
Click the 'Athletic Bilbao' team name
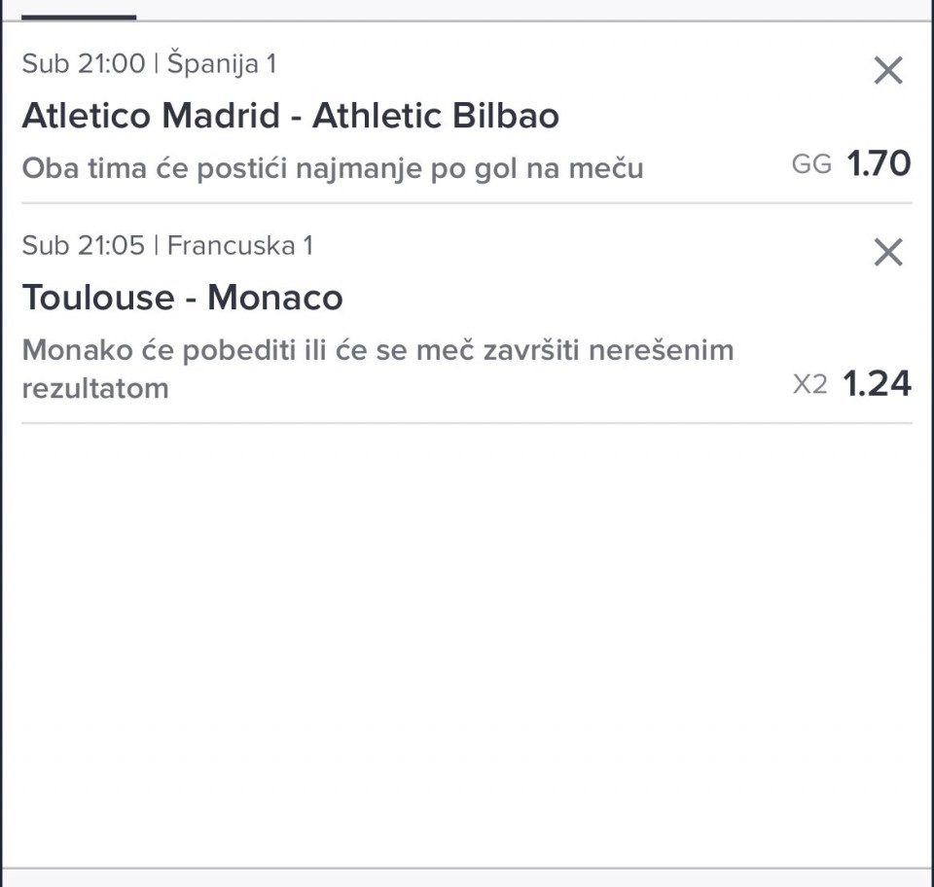click(x=436, y=117)
